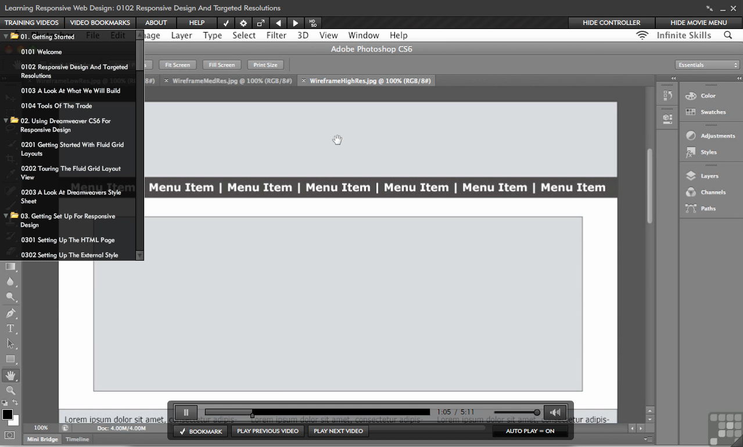
Task: Open Photoshop Layer menu
Action: click(x=181, y=35)
